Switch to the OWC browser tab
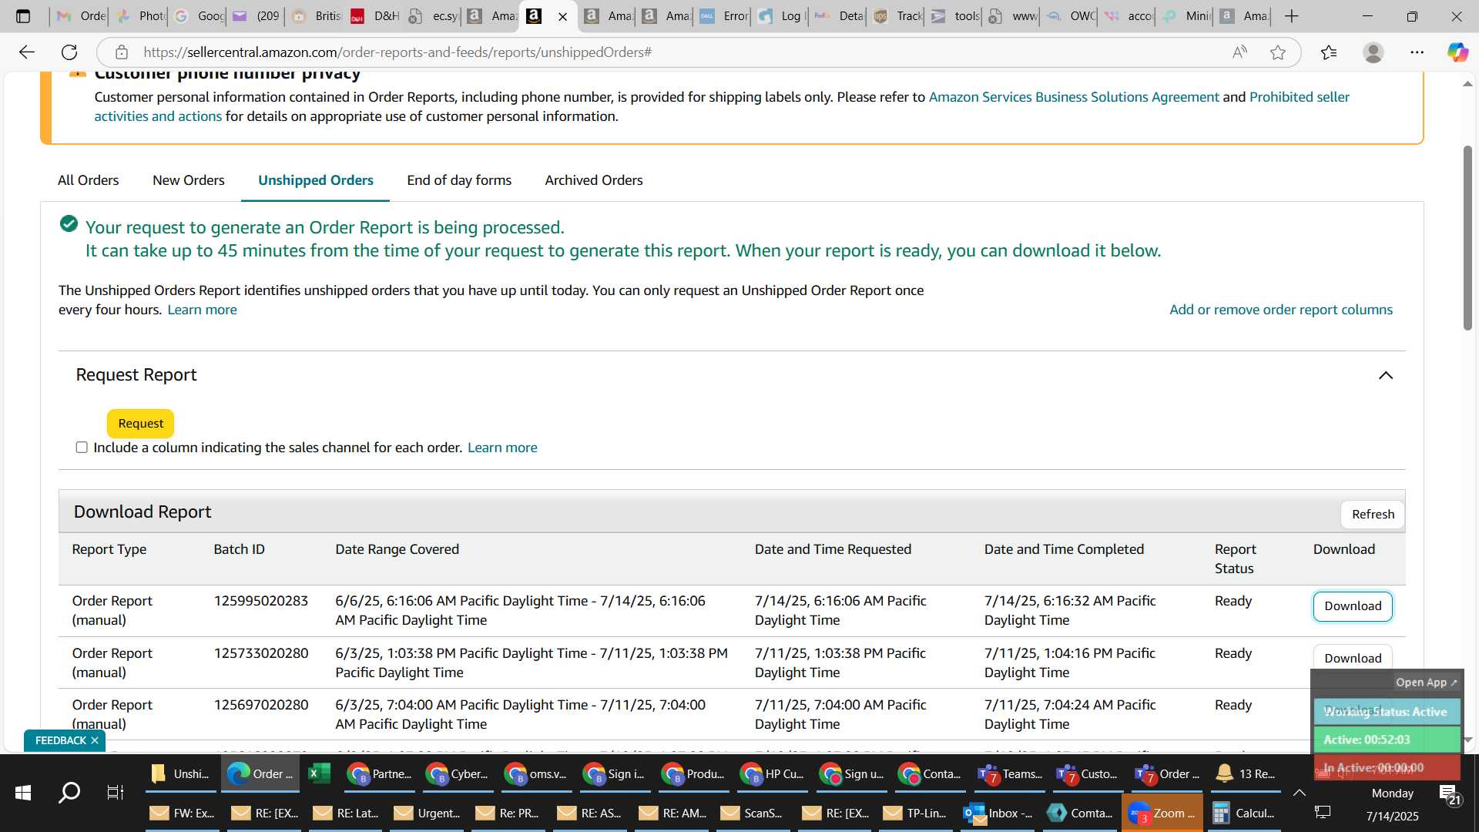This screenshot has height=832, width=1479. 1071,16
